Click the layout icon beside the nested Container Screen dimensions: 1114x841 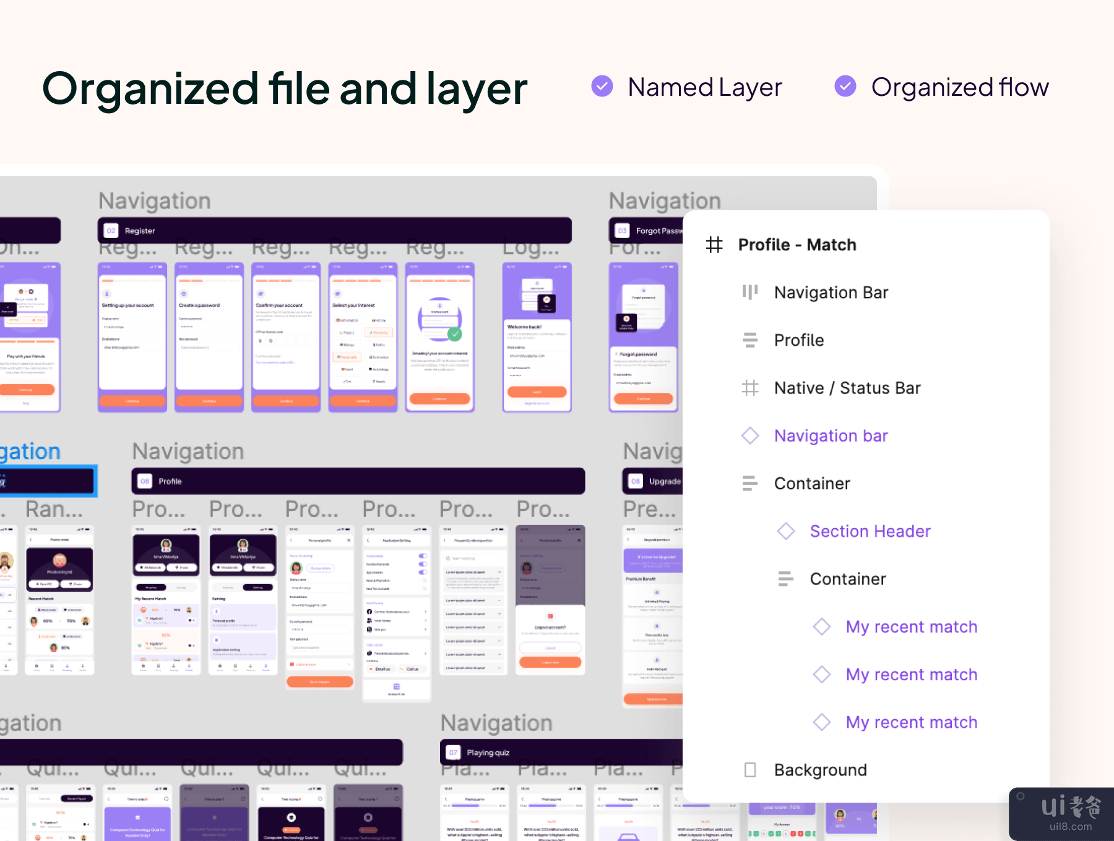[785, 579]
